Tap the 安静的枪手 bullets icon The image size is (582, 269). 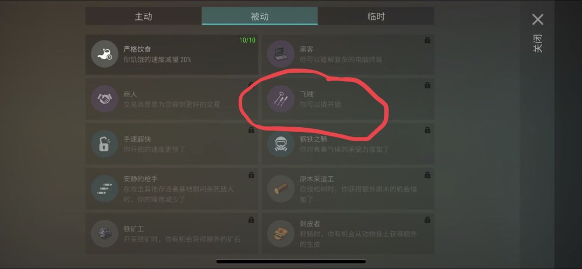click(105, 189)
